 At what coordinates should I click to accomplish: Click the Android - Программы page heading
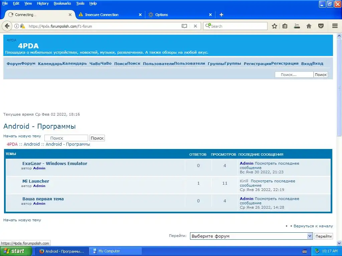39,126
